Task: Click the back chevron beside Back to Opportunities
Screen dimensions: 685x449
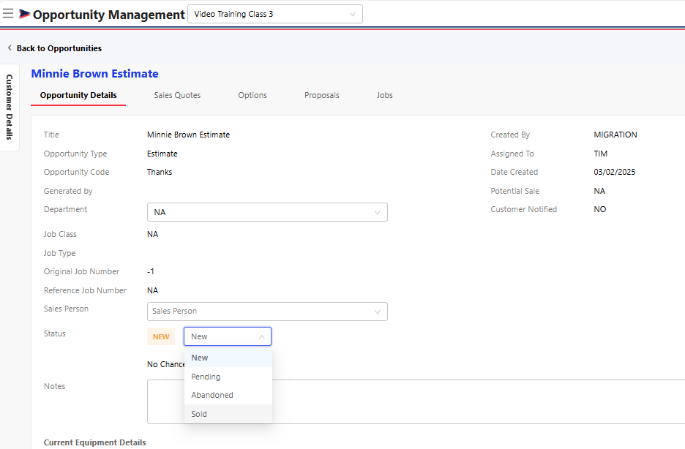Action: pos(10,48)
